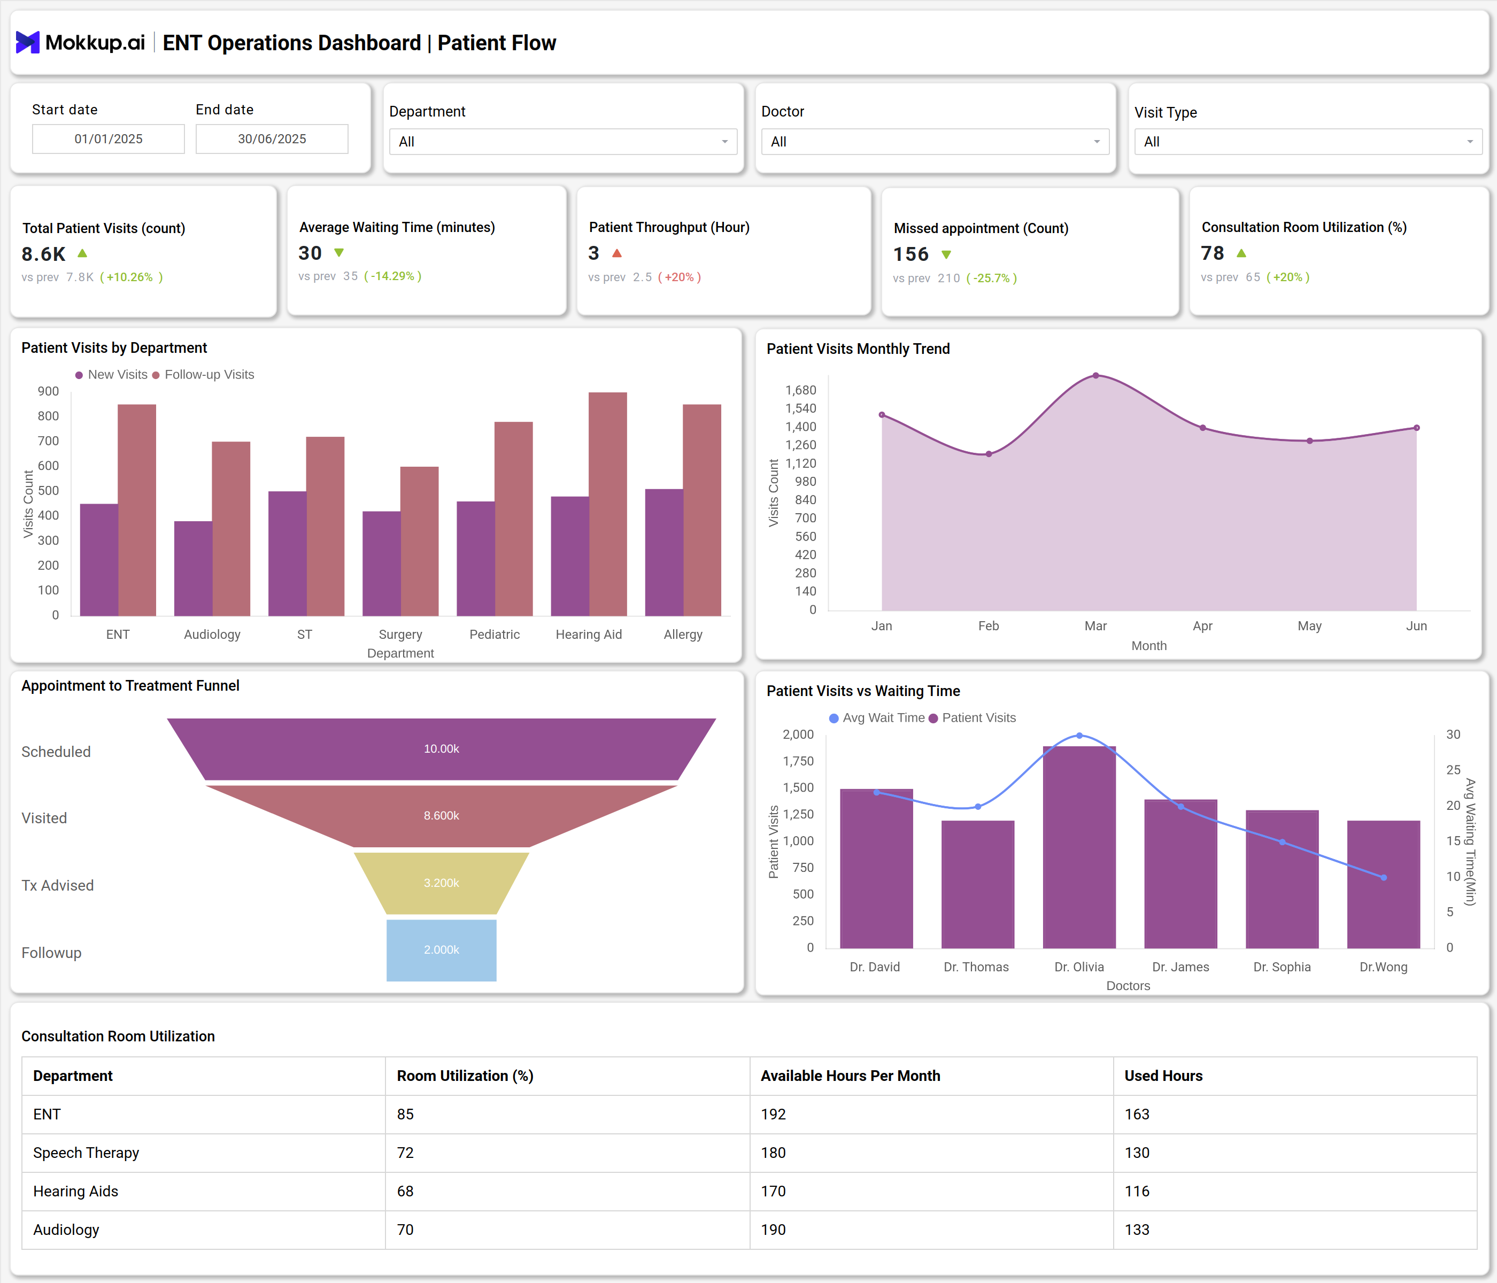The height and width of the screenshot is (1283, 1497).
Task: Click the Appointment to Treatment Funnel title
Action: pyautogui.click(x=130, y=685)
